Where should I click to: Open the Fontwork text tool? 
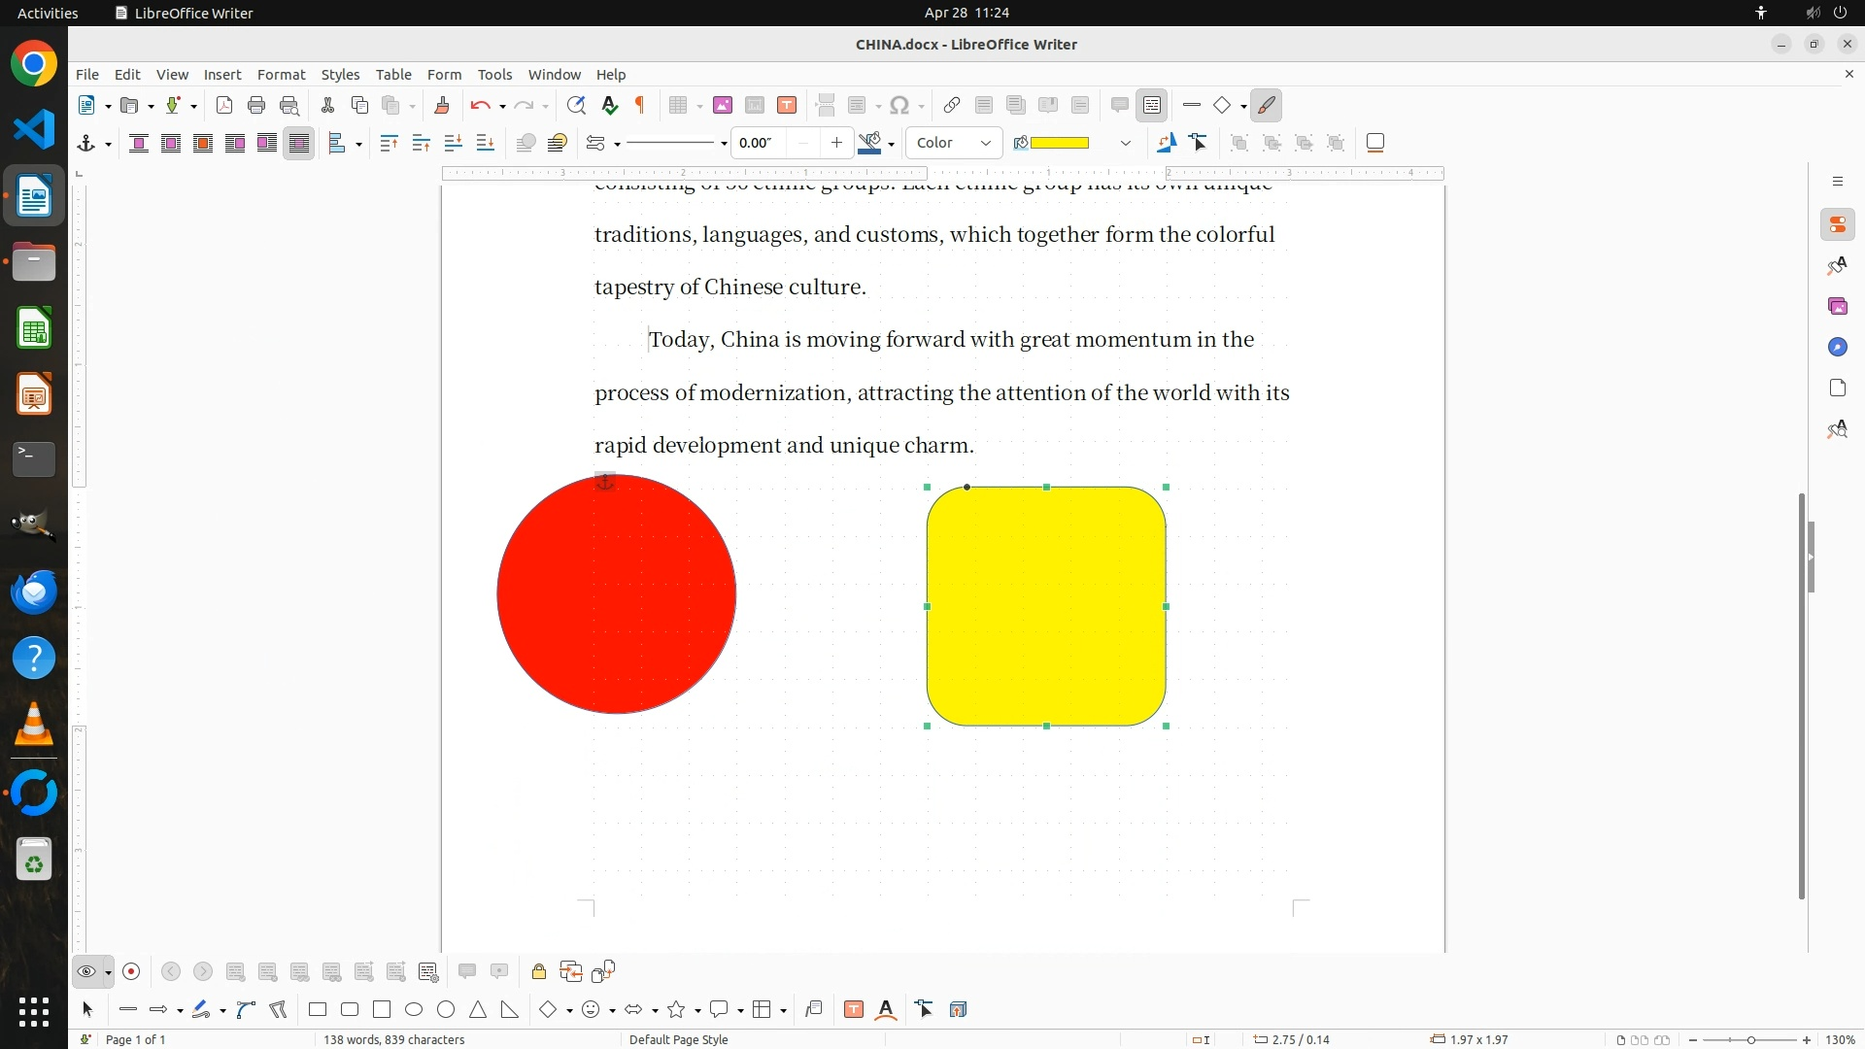(x=886, y=1009)
